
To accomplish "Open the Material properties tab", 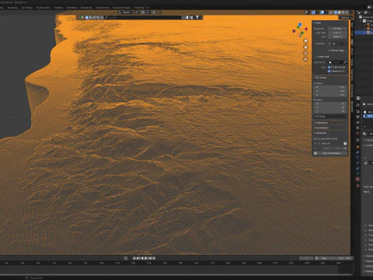I will tap(357, 179).
